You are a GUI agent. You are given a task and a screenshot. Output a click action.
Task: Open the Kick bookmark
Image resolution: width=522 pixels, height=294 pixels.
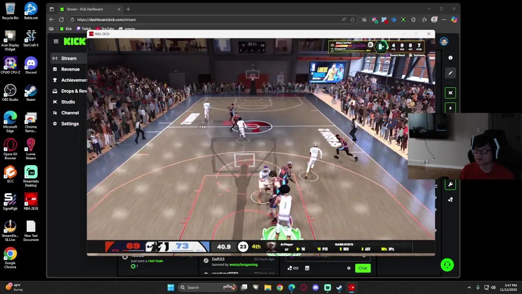[x=66, y=29]
